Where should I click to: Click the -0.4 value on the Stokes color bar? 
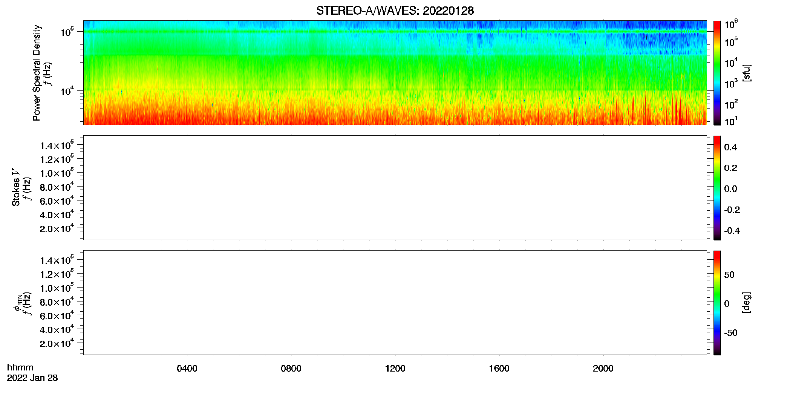732,231
